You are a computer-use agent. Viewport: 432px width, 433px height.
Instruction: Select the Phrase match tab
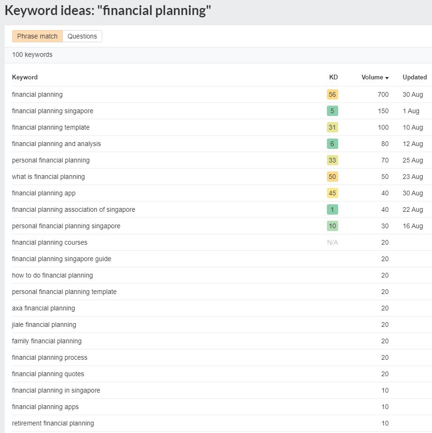click(37, 36)
